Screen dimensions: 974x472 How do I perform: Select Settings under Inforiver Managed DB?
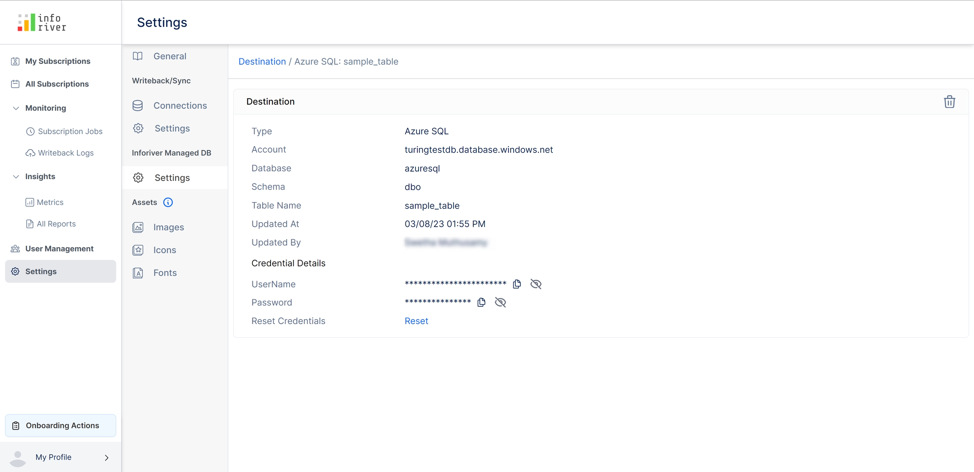(172, 178)
